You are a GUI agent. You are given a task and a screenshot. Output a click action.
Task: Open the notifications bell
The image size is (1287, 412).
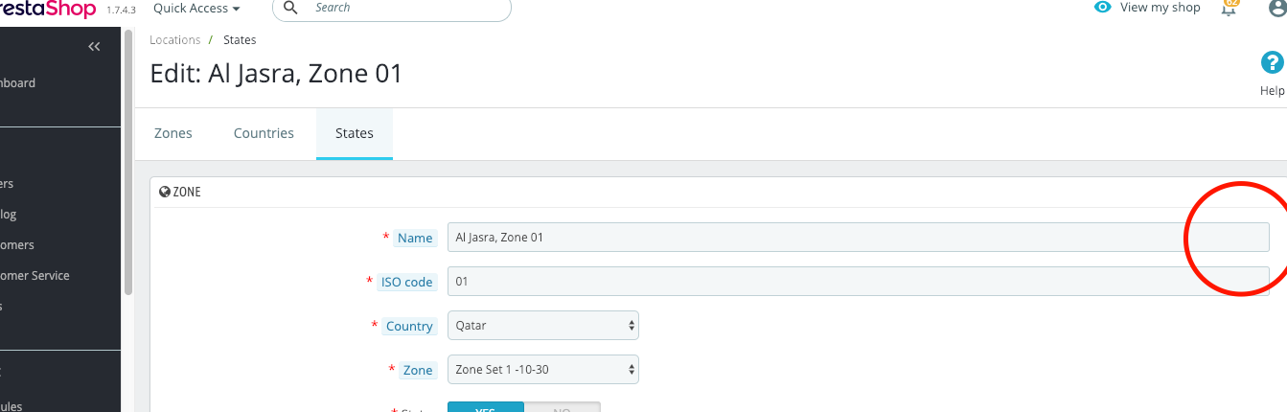pyautogui.click(x=1230, y=8)
